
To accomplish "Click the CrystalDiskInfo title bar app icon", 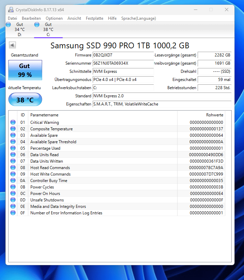I will coord(11,10).
